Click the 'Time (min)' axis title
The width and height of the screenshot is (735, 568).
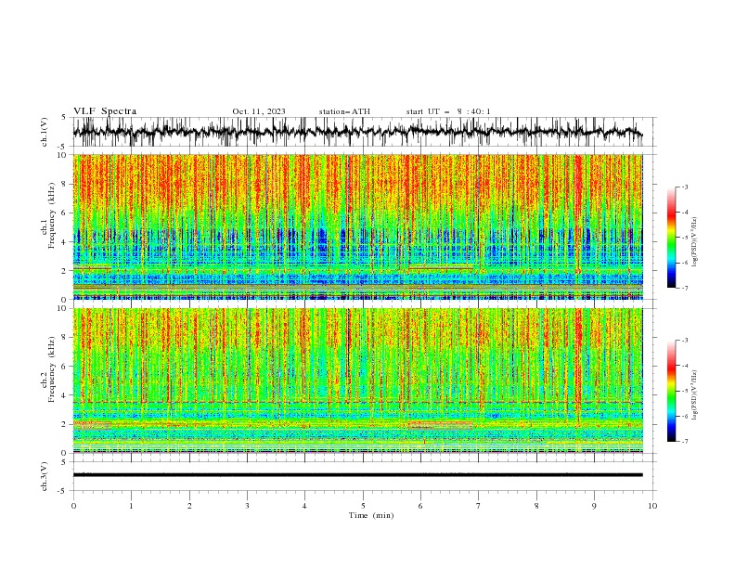tap(371, 515)
